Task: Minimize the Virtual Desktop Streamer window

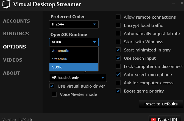Action: point(173,4)
